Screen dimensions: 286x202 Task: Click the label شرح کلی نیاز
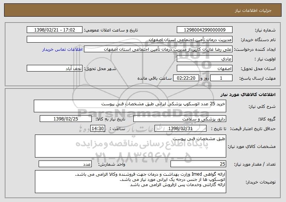(x=262, y=106)
